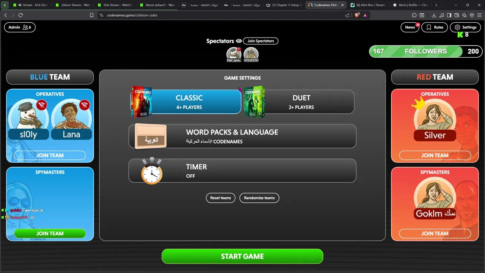This screenshot has height=273, width=485.
Task: Click SYLVESTER spectator avatar
Action: (251, 54)
